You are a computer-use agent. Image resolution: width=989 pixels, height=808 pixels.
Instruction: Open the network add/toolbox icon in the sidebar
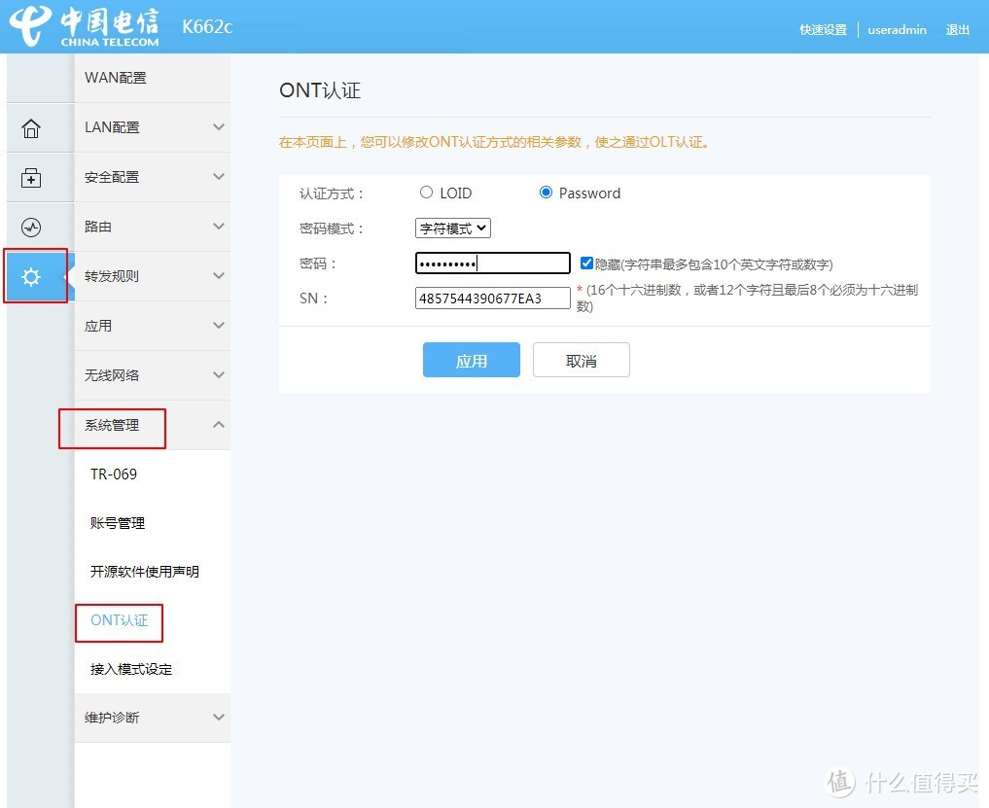[32, 177]
